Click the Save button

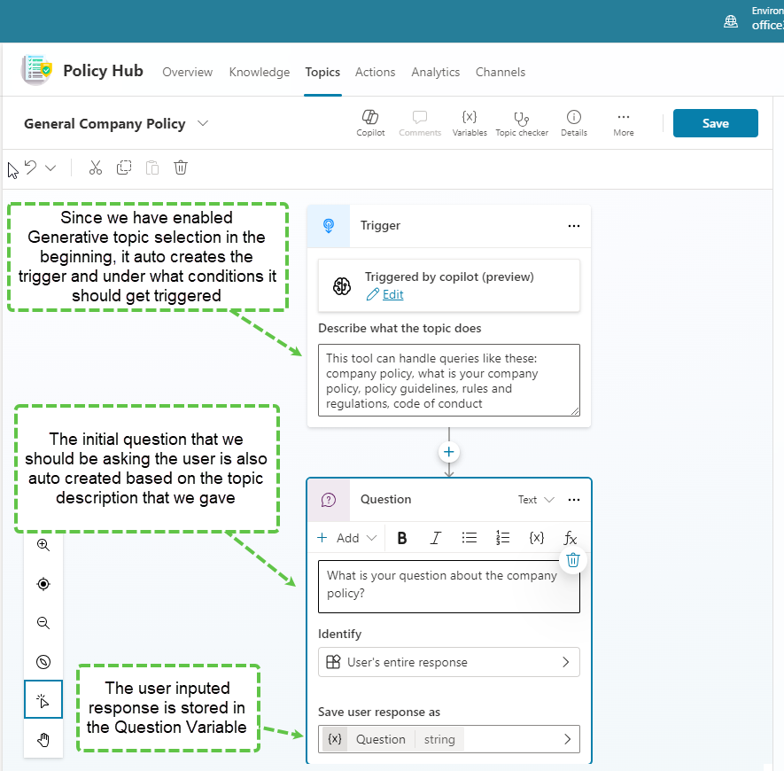[x=715, y=123]
